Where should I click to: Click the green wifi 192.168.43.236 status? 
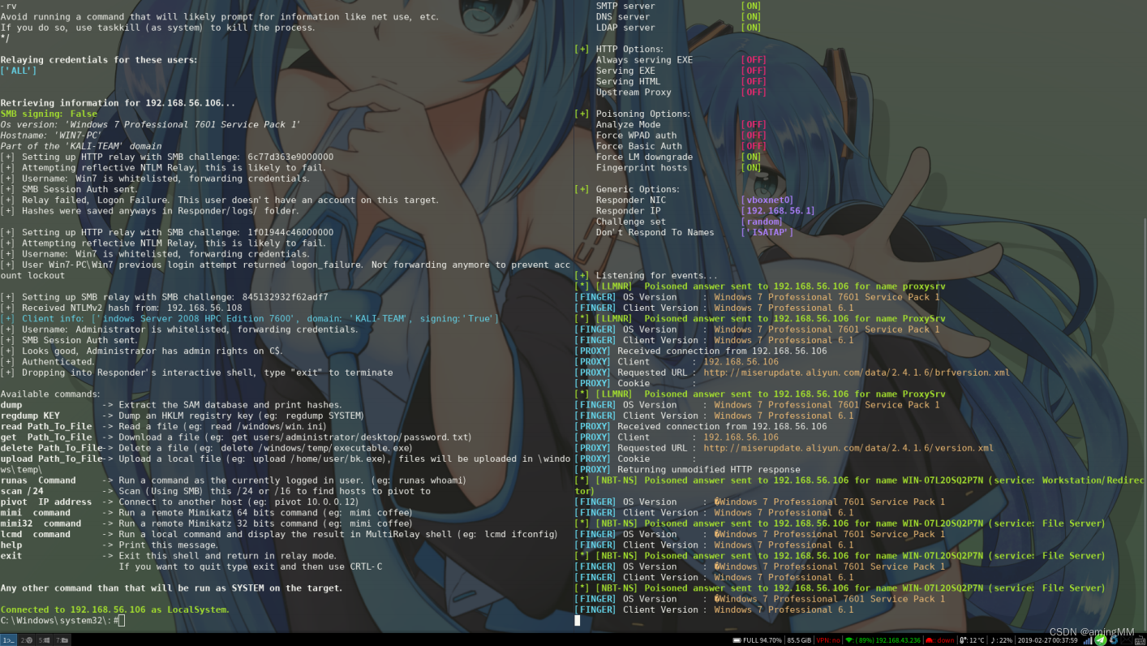point(883,640)
